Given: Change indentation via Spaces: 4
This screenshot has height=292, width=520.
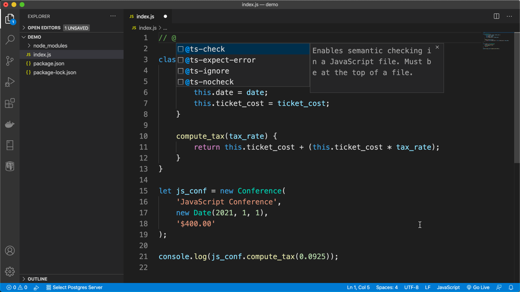Looking at the screenshot, I should 387,288.
